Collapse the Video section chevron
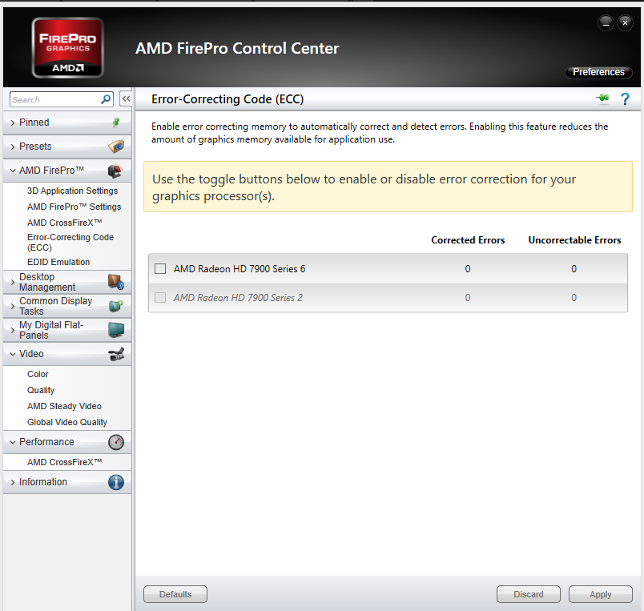This screenshot has height=611, width=644. click(13, 354)
